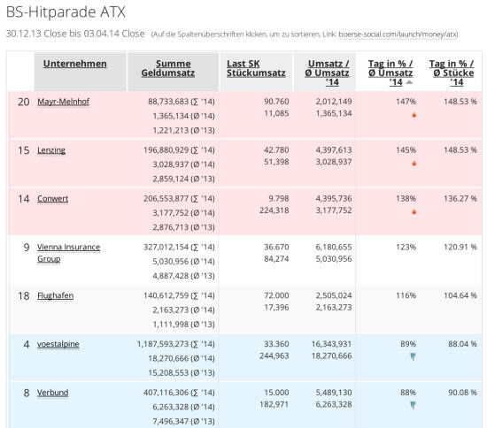Screen dimensions: 487x428
Task: Sort by Umsatz / Ø Umsatz '14
Action: coord(327,73)
